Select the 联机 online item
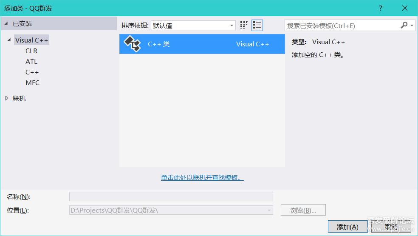The image size is (418, 236). [x=19, y=98]
